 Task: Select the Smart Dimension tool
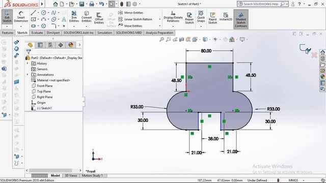[21, 17]
